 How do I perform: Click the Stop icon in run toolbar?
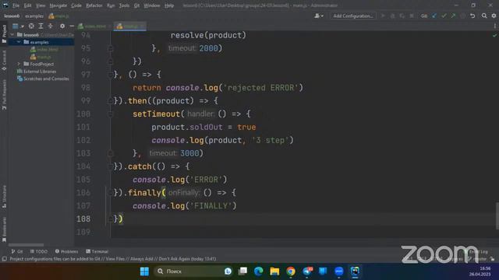pos(412,16)
